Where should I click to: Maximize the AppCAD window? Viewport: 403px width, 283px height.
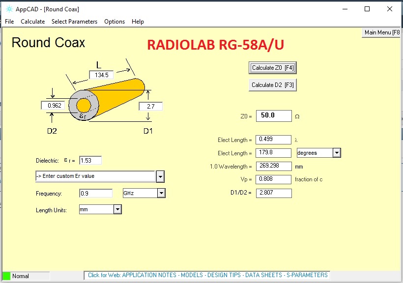(367, 9)
